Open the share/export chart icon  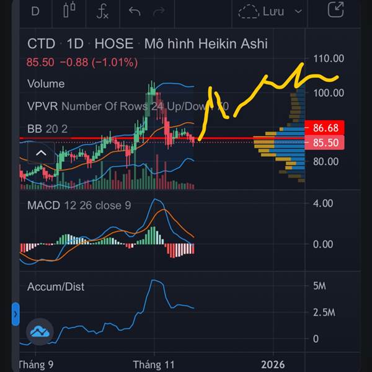pyautogui.click(x=335, y=9)
